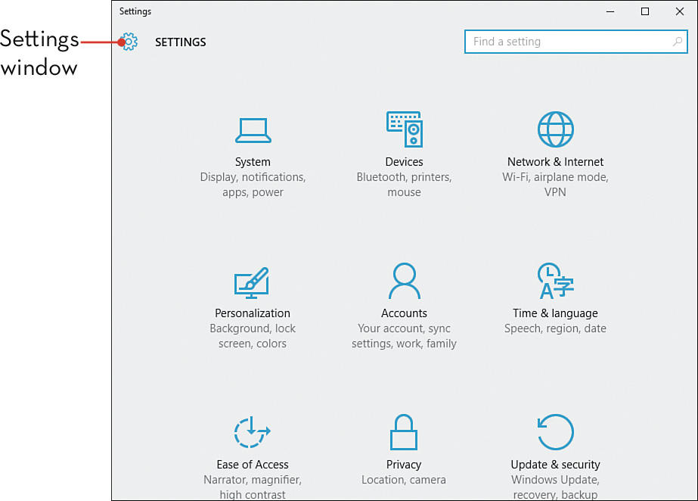The height and width of the screenshot is (501, 698).
Task: Click the Update & security label
Action: pos(556,465)
